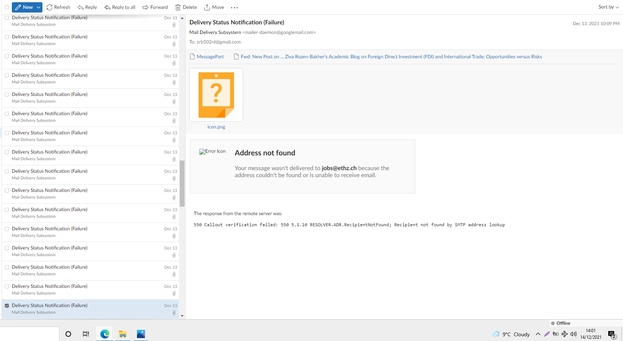Screen dimensions: 623x341
Task: Open the highlighted Delivery Status Notification row
Action: tap(90, 309)
